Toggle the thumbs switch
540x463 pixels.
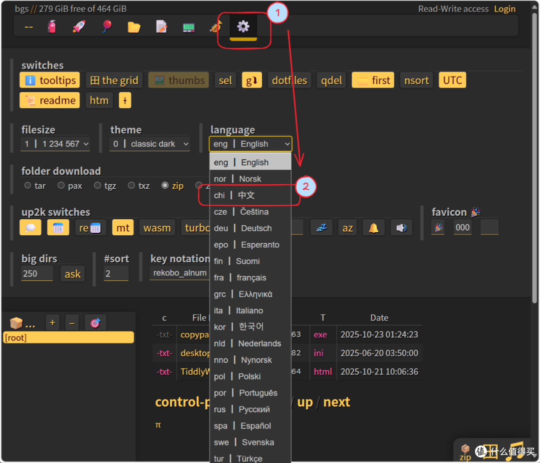178,80
